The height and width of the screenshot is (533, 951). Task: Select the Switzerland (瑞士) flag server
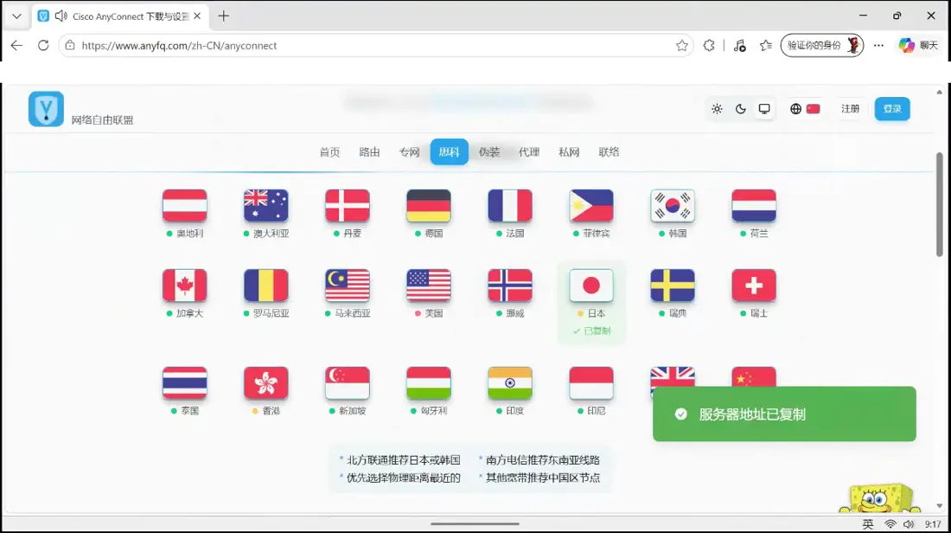click(x=754, y=286)
